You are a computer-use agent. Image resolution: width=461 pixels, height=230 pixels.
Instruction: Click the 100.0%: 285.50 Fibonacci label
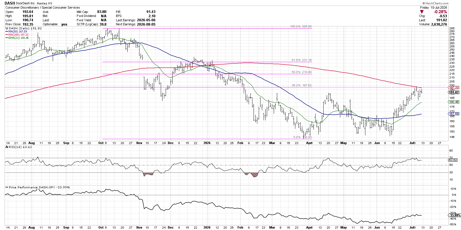(301, 26)
